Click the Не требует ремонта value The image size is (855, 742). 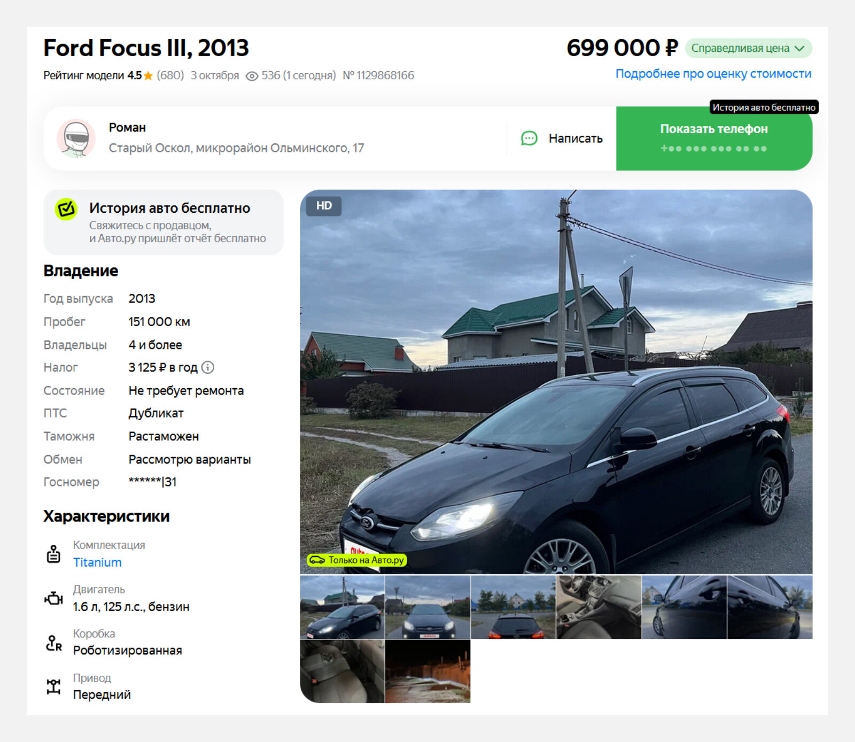click(x=186, y=391)
